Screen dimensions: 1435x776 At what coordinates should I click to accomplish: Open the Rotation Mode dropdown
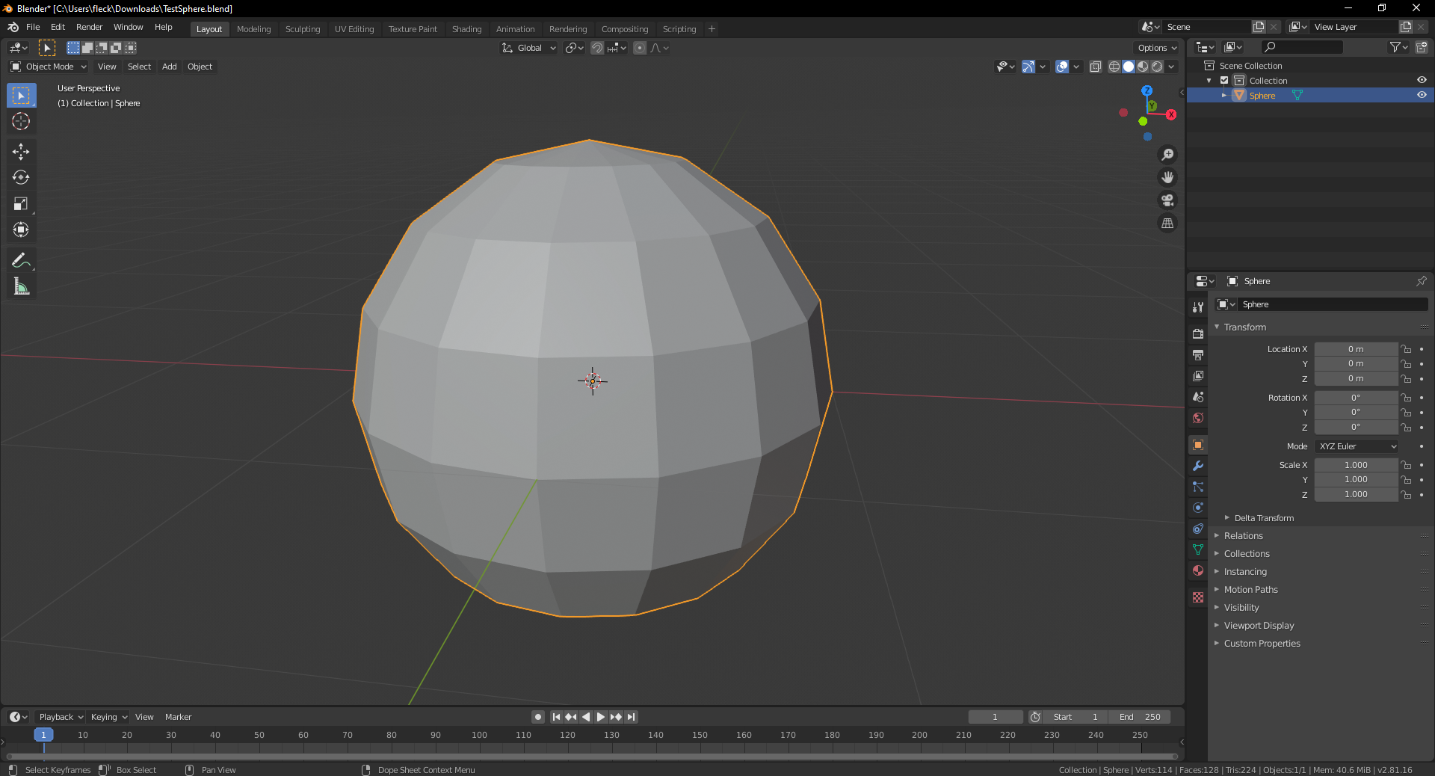(x=1356, y=446)
